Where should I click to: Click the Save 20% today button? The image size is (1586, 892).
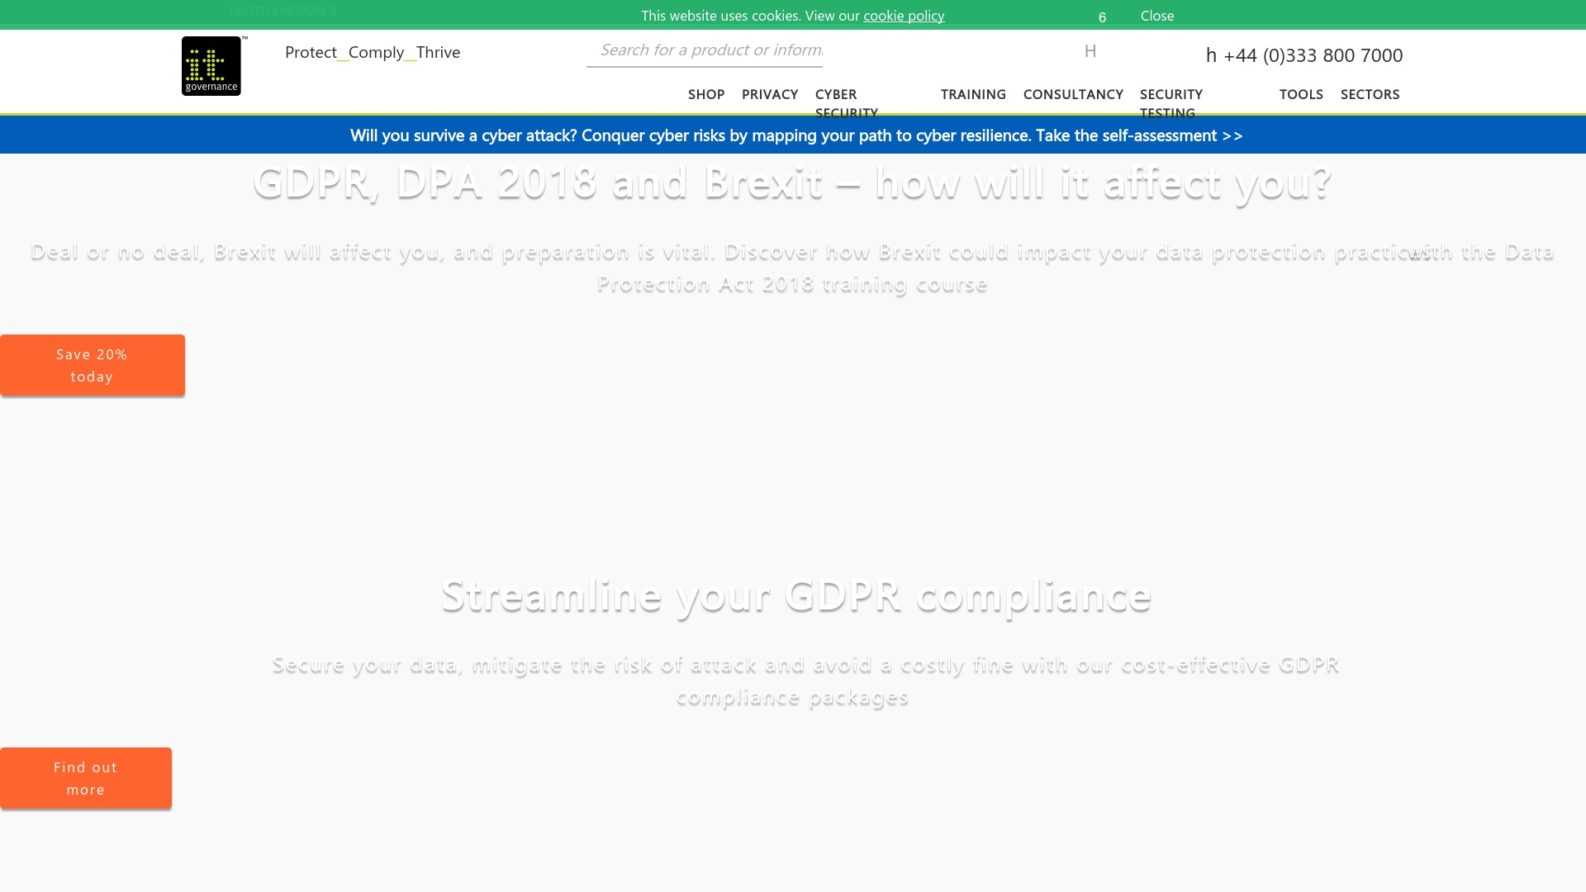[x=93, y=365]
